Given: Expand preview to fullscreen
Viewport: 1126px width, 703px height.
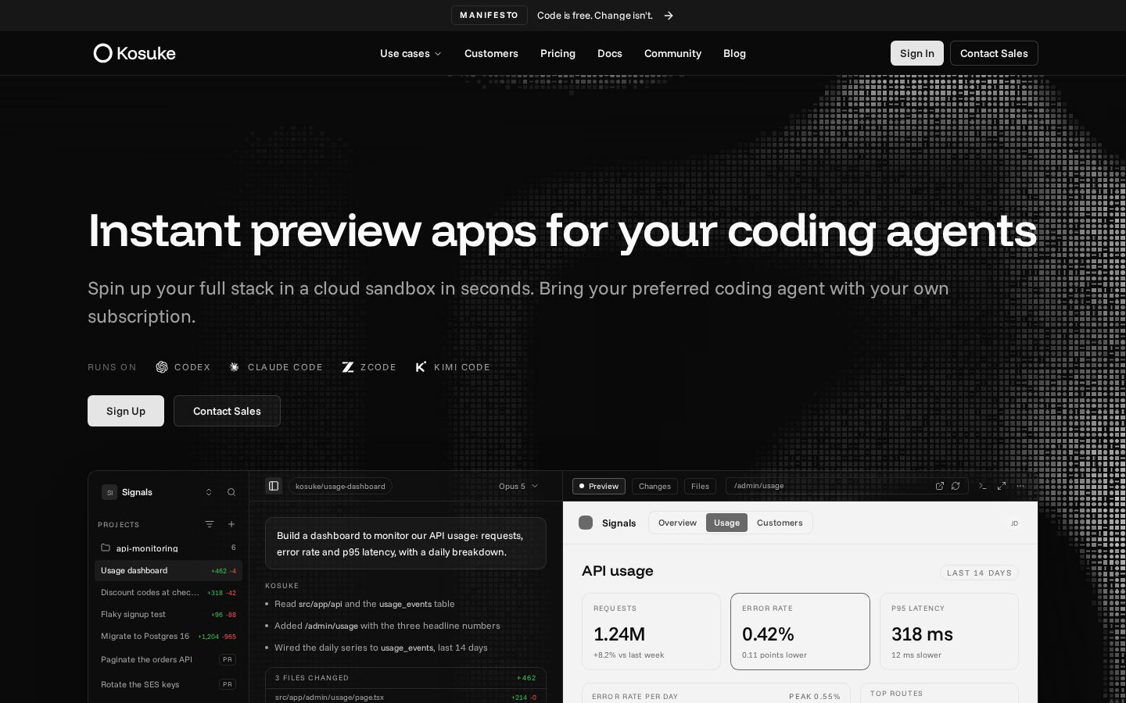Looking at the screenshot, I should click(x=1002, y=486).
